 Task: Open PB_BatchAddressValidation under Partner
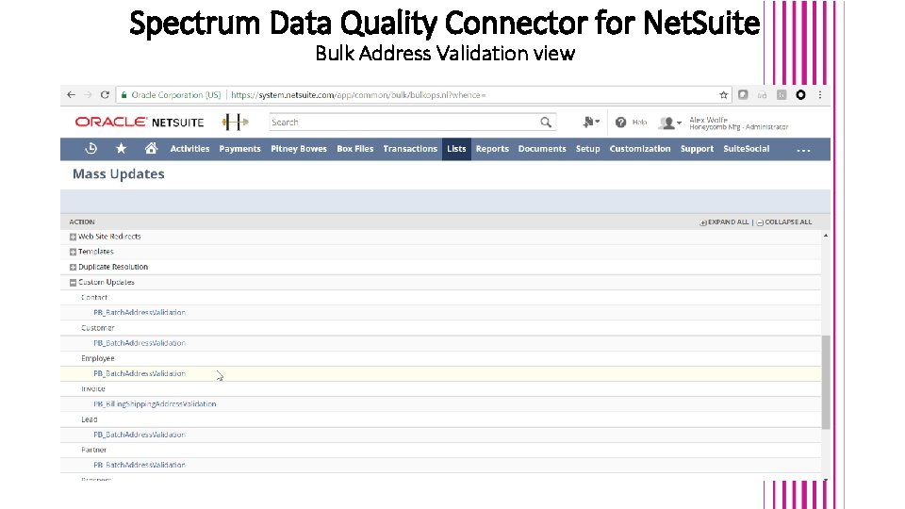click(140, 465)
